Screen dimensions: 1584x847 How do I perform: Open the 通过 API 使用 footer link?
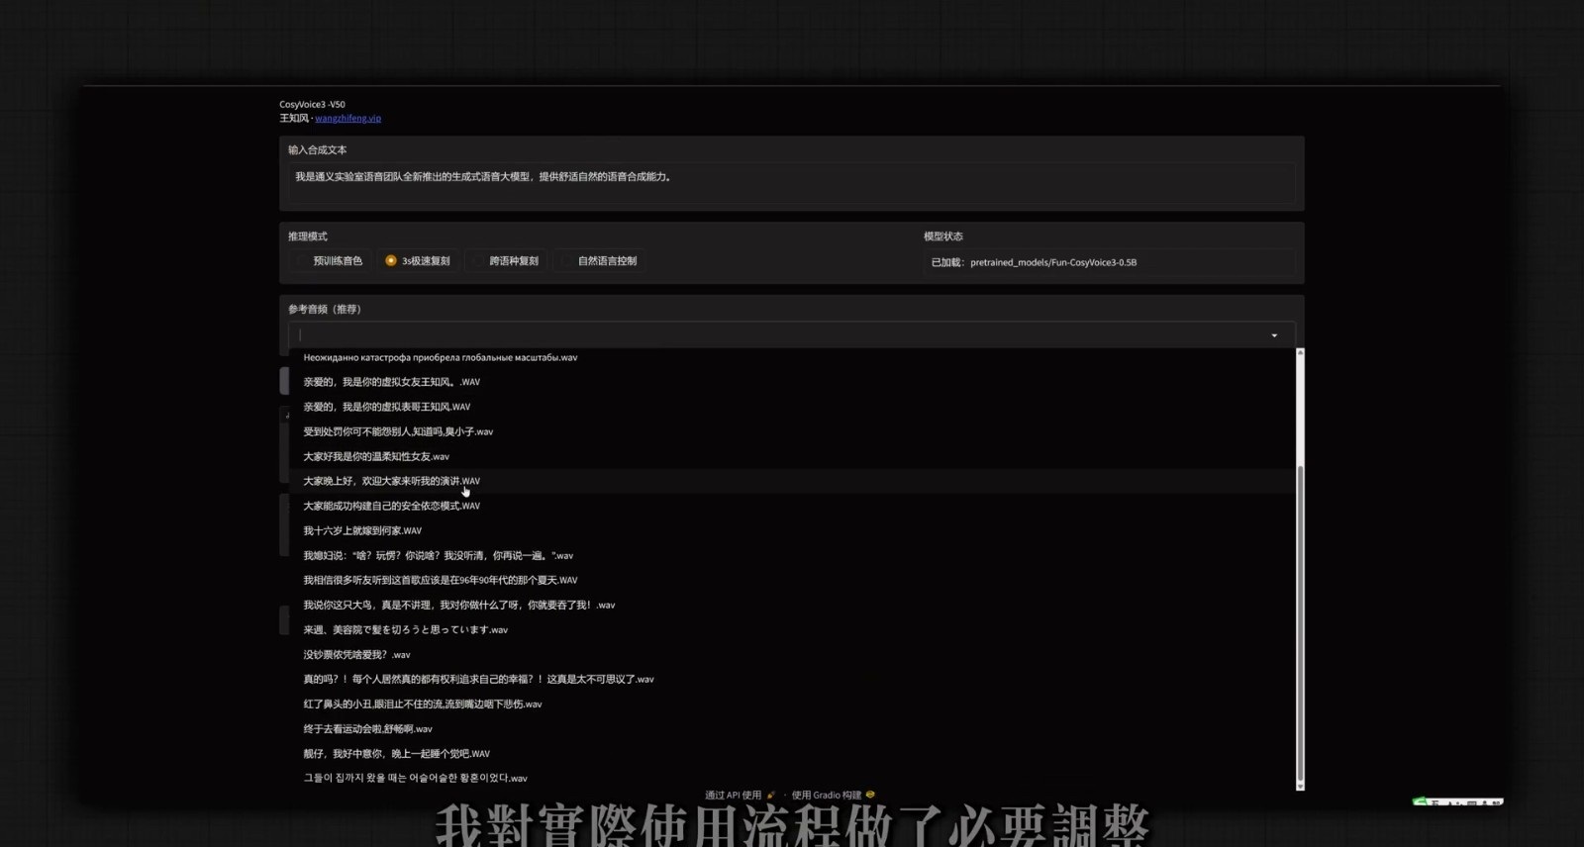(x=740, y=795)
